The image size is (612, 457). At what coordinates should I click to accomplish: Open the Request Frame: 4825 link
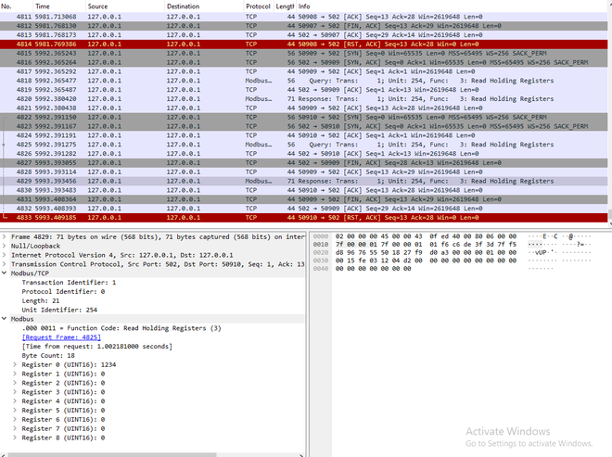coord(61,337)
